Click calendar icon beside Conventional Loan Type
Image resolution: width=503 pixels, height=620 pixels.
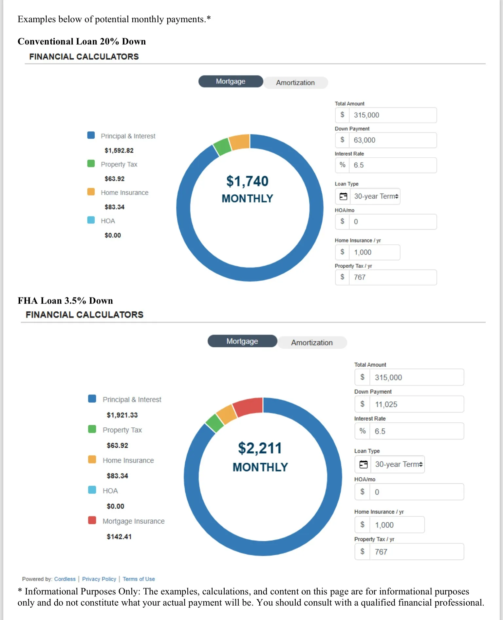click(343, 196)
